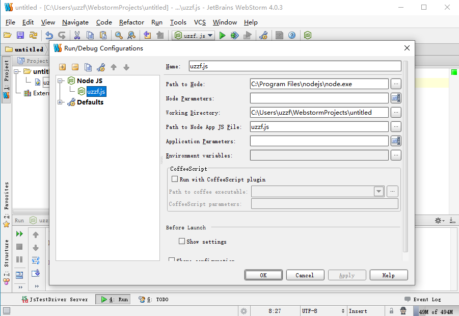Open the VCS menu
459x316 pixels.
200,22
